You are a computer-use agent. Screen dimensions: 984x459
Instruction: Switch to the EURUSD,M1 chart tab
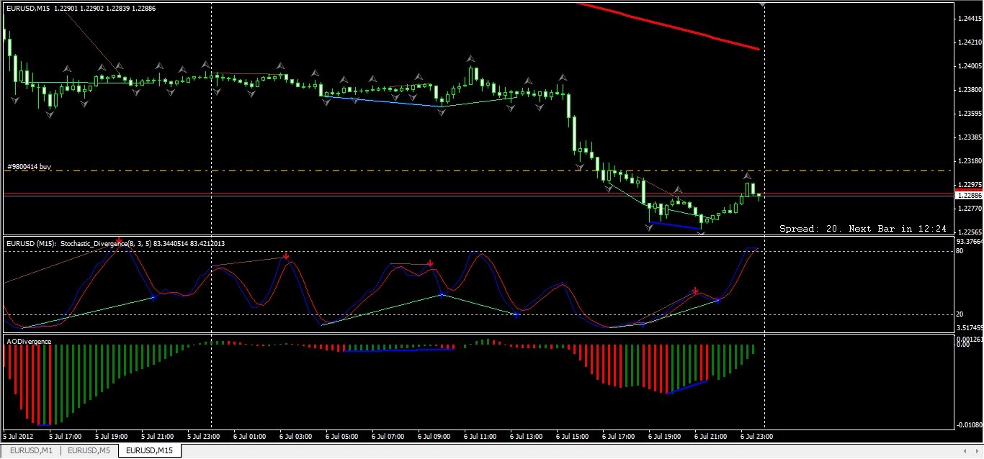pyautogui.click(x=31, y=451)
